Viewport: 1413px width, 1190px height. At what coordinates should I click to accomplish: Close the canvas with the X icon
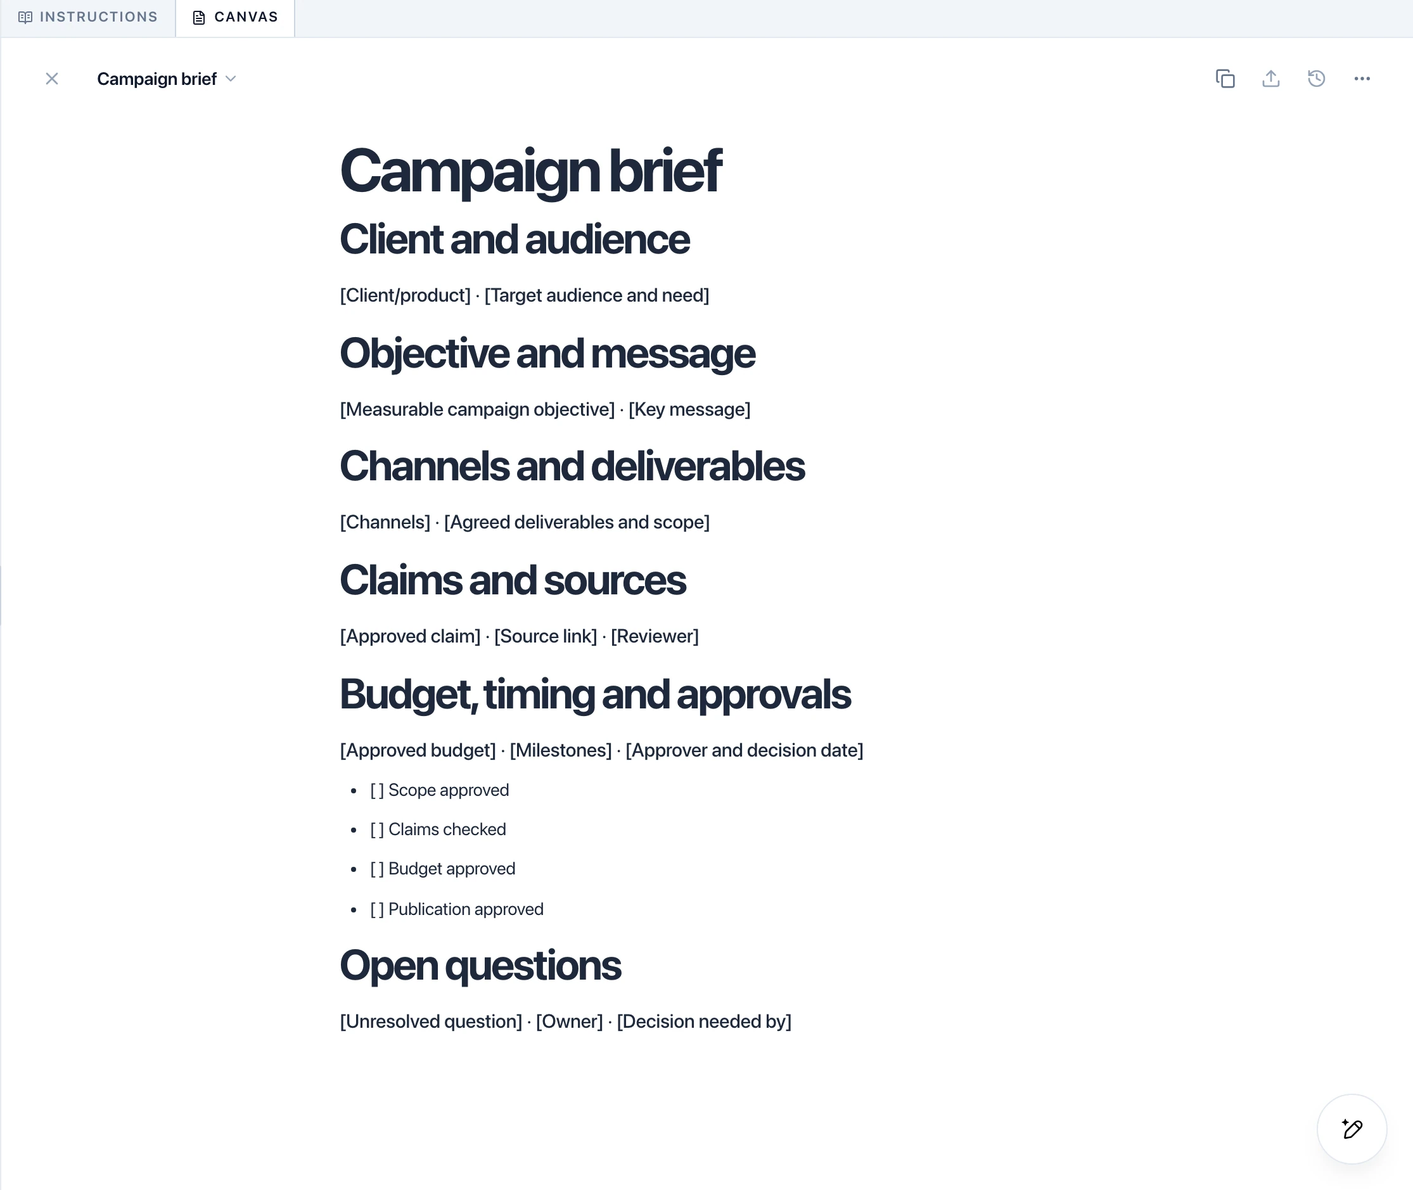point(52,79)
